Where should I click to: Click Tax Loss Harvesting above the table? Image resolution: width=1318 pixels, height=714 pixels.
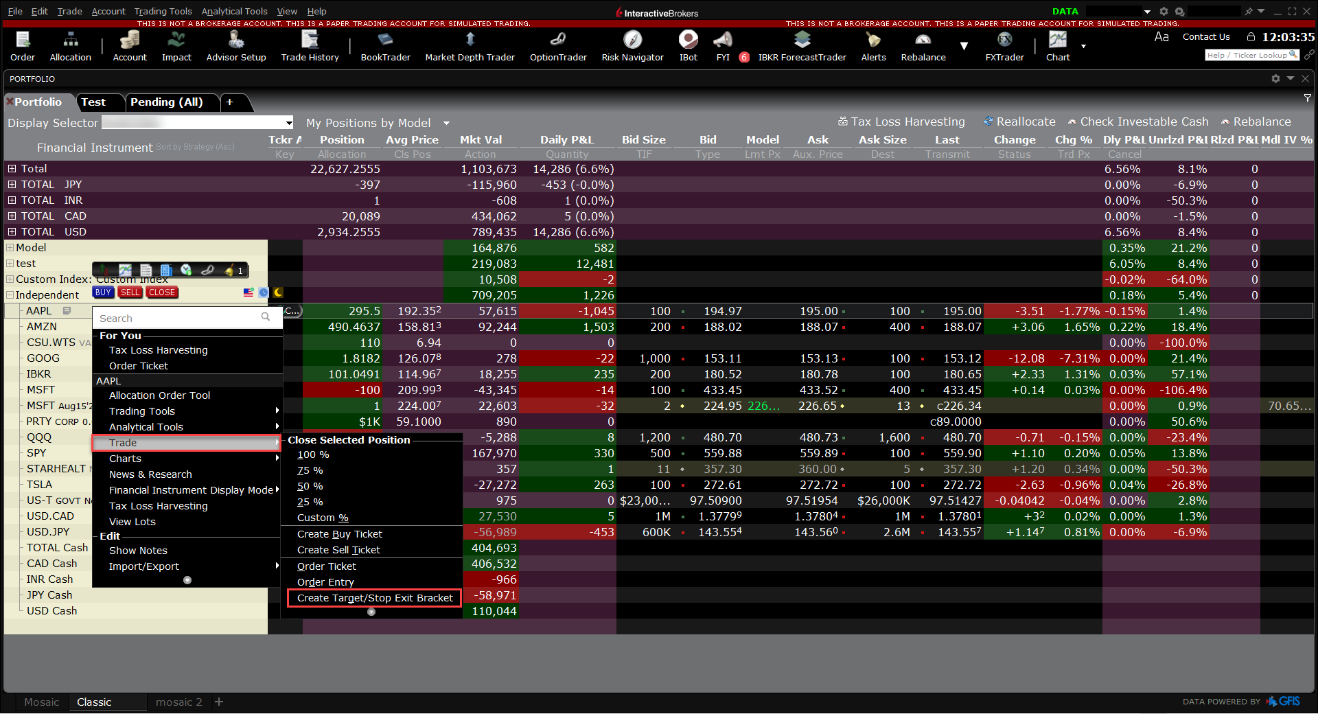[x=901, y=122]
